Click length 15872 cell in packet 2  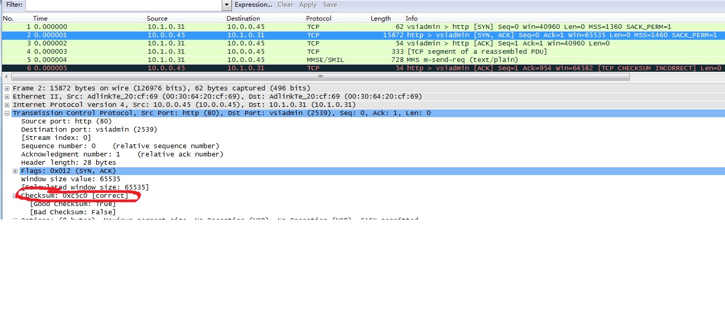pyautogui.click(x=393, y=35)
